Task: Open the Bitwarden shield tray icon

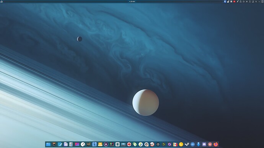Action: point(225,2)
